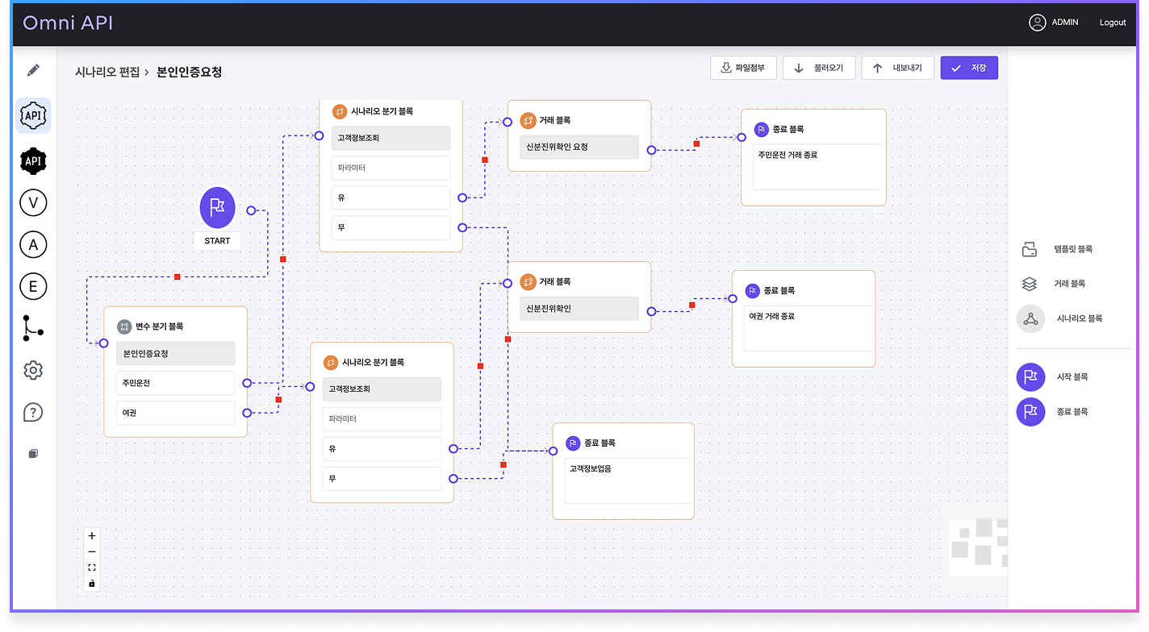Select the 본인인증요청 field in variable block

175,353
